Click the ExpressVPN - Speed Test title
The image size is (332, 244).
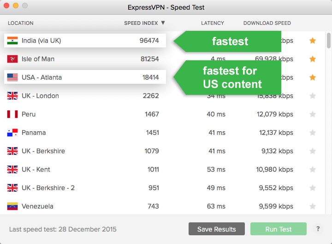tap(166, 7)
